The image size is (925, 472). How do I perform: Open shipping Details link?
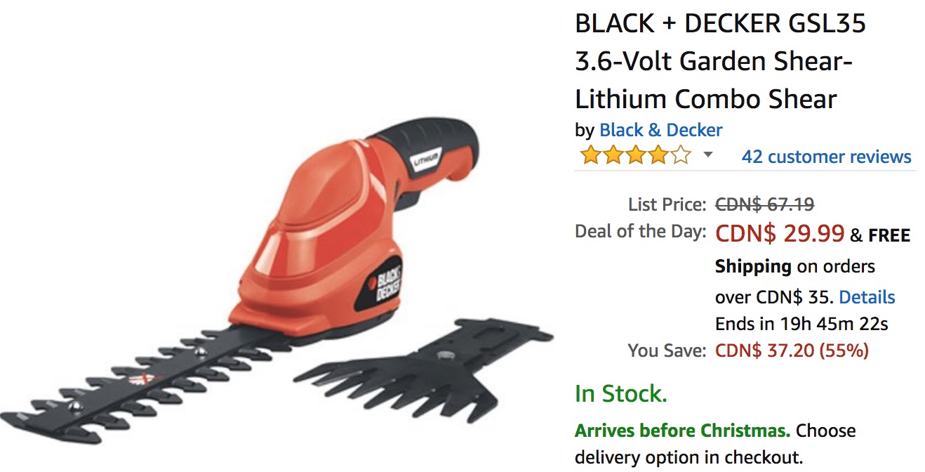click(867, 297)
